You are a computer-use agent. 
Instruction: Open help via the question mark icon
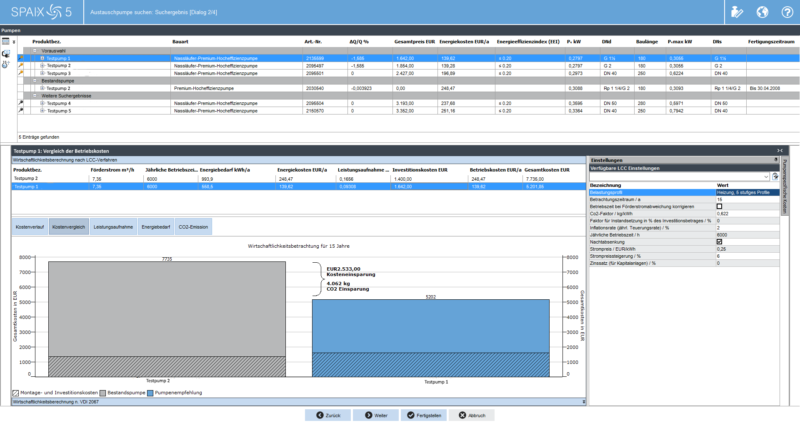[x=787, y=12]
